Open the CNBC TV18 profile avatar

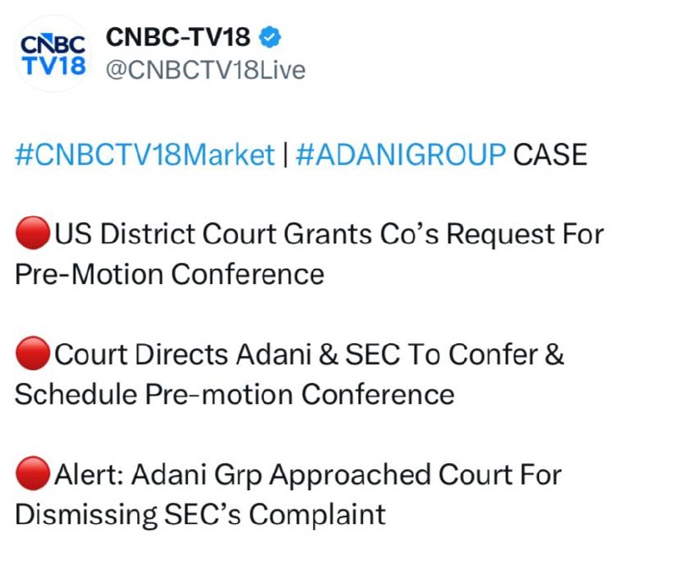[x=52, y=53]
